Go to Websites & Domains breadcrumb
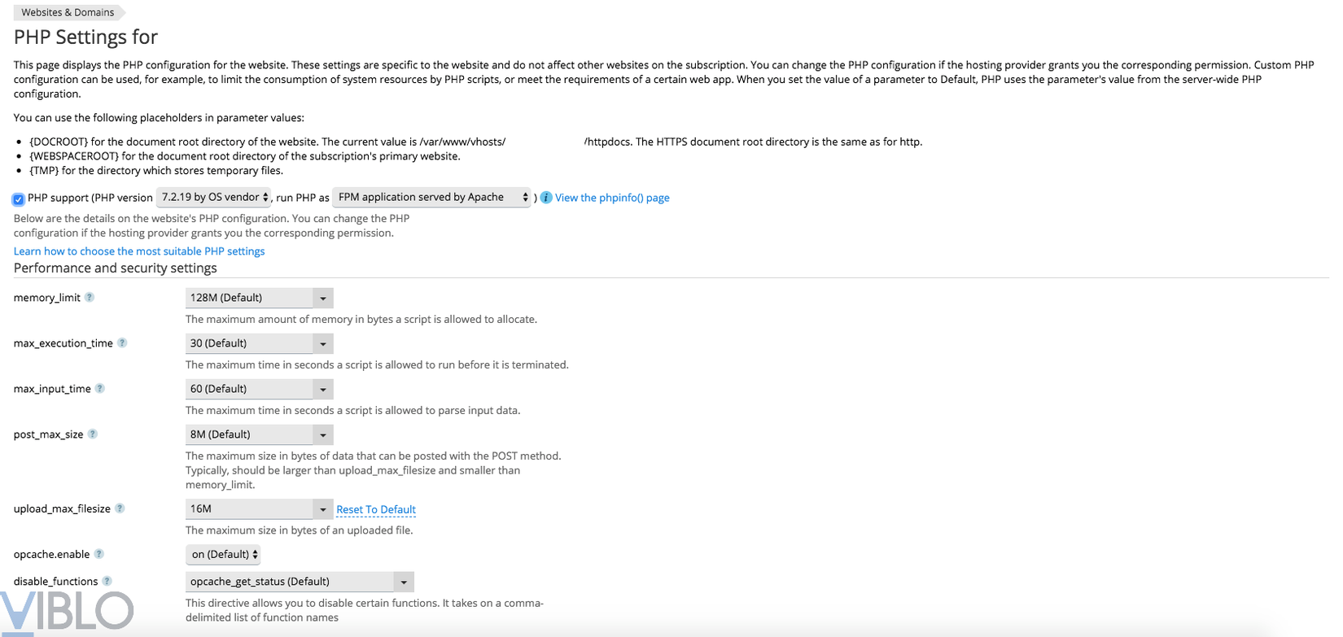 [68, 12]
